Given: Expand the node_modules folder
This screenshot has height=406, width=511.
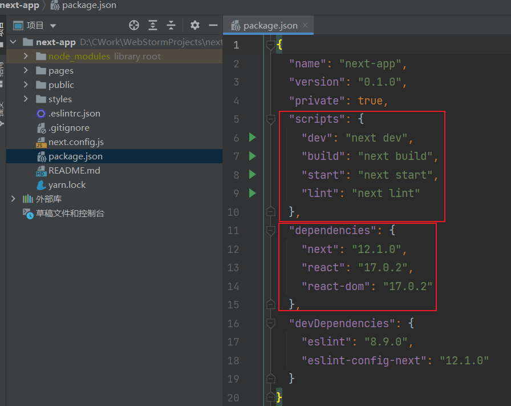Looking at the screenshot, I should tap(26, 56).
